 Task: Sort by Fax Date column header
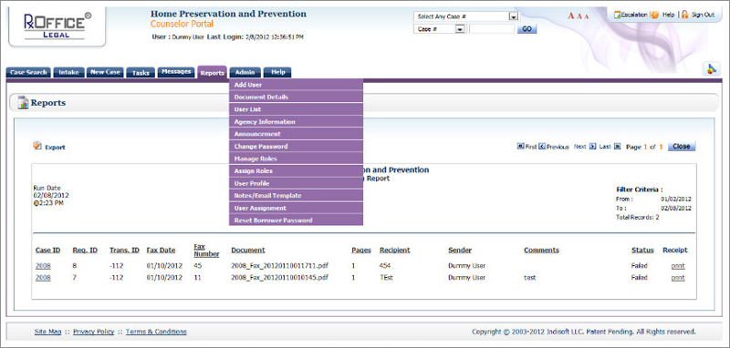click(x=162, y=250)
